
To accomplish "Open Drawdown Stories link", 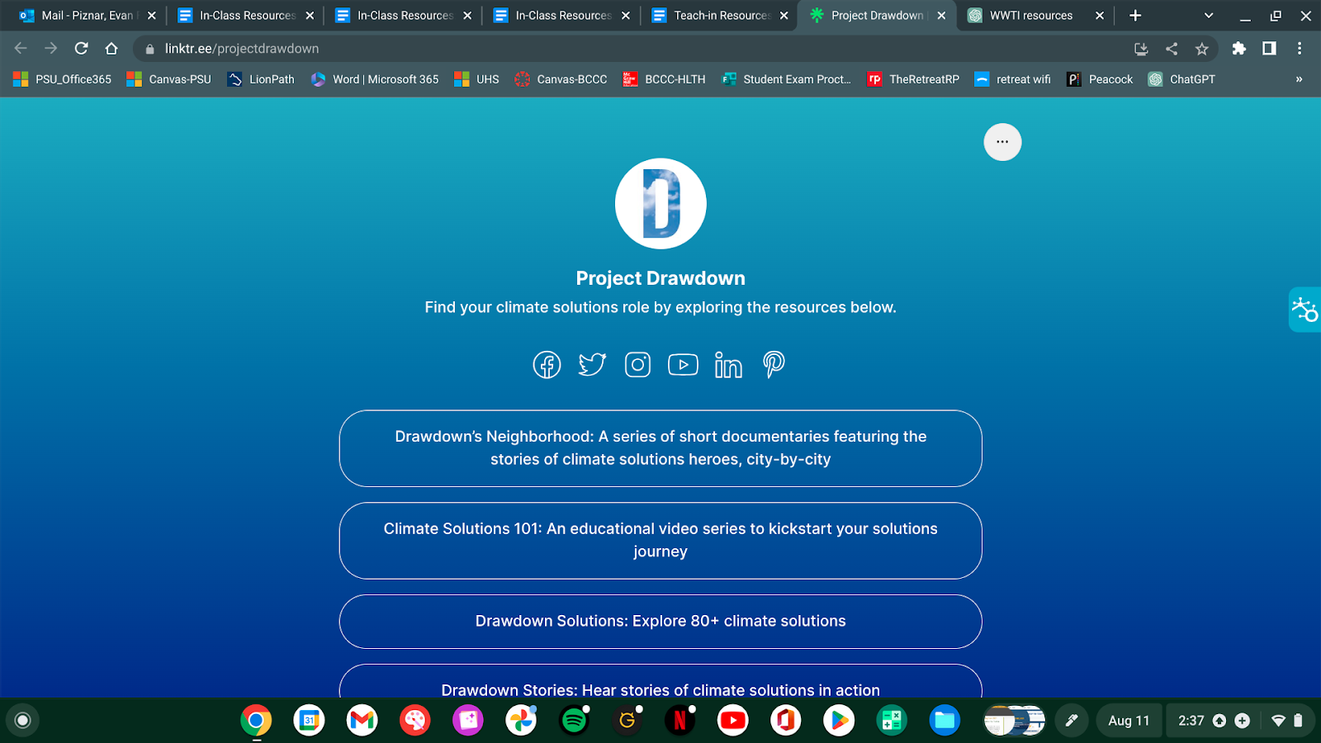I will coord(660,682).
